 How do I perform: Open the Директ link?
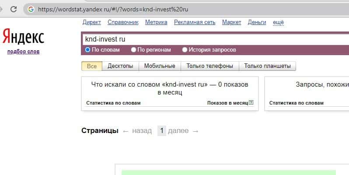point(91,22)
